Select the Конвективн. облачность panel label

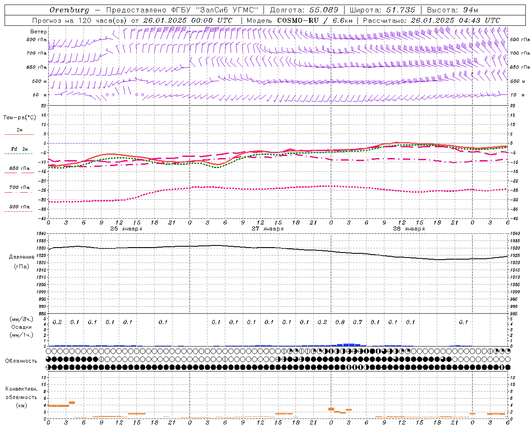click(21, 393)
